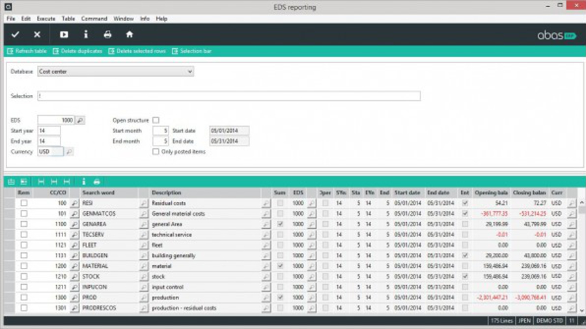Toggle the Sum checkbox in PROD row
The image size is (586, 329).
coord(280,297)
